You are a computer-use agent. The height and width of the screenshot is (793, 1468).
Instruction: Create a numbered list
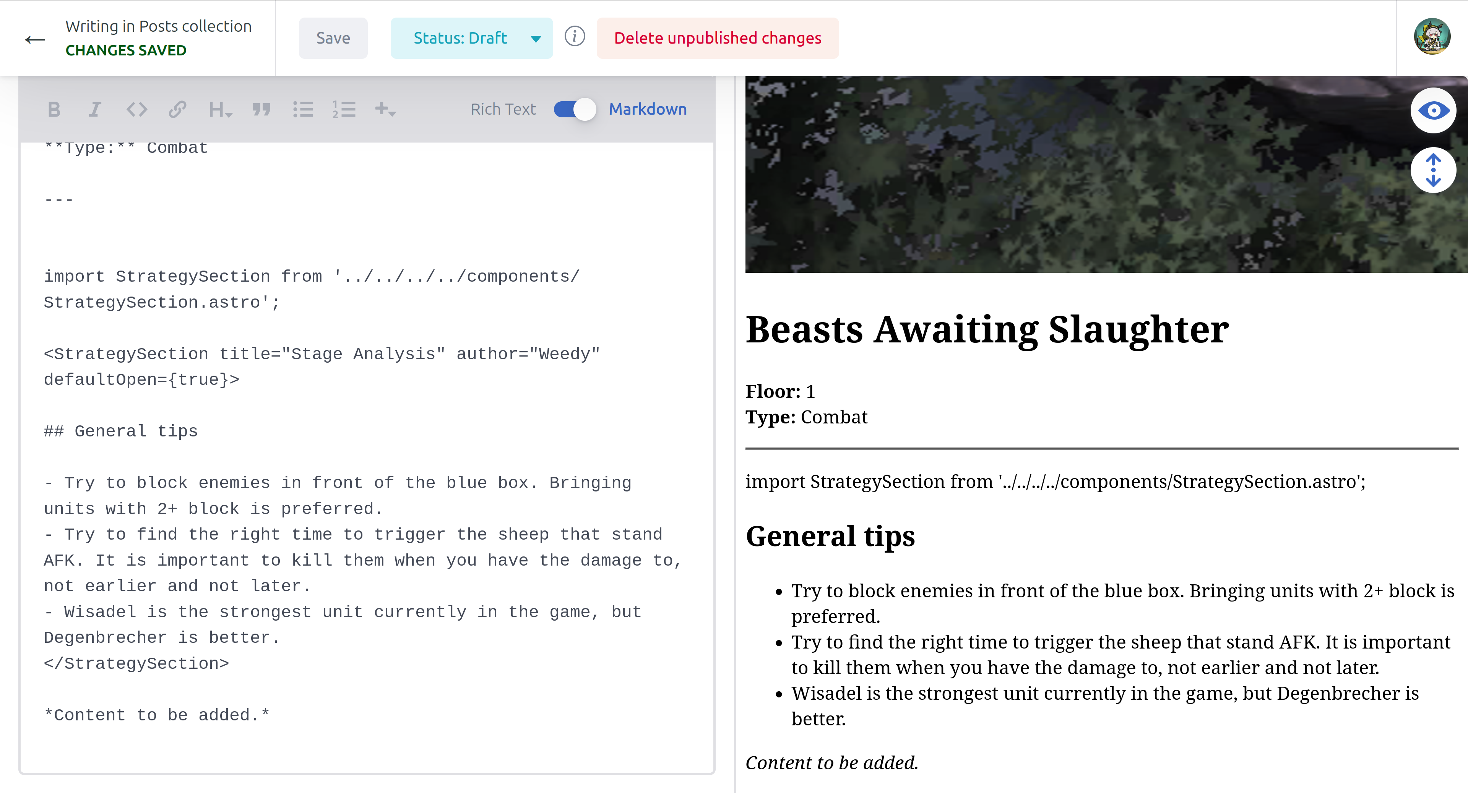pos(344,109)
